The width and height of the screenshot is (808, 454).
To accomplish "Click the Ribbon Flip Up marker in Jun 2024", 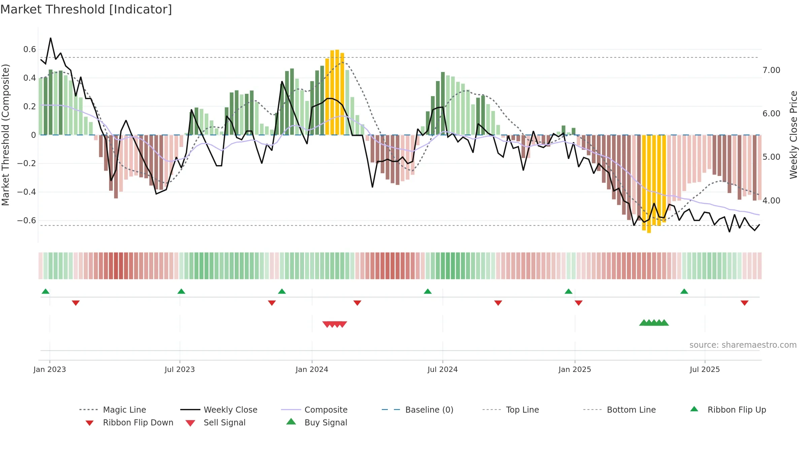I will 428,291.
